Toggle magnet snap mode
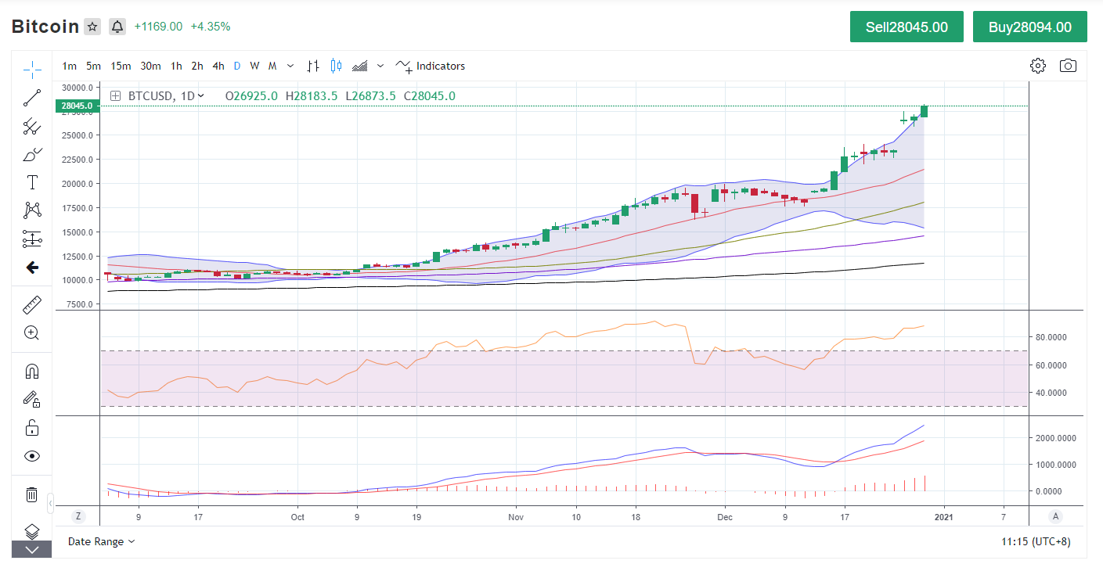 [x=32, y=371]
